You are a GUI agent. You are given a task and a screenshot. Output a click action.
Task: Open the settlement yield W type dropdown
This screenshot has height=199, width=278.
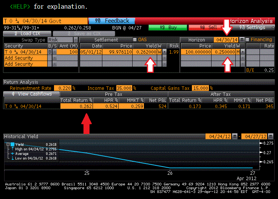pyautogui.click(x=164, y=52)
